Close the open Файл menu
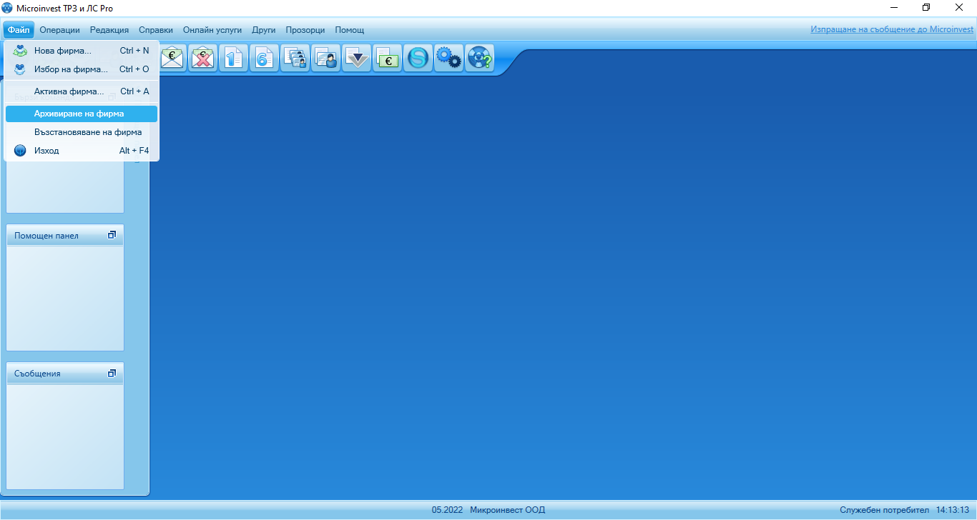Viewport: 977px width, 520px height. 19,30
